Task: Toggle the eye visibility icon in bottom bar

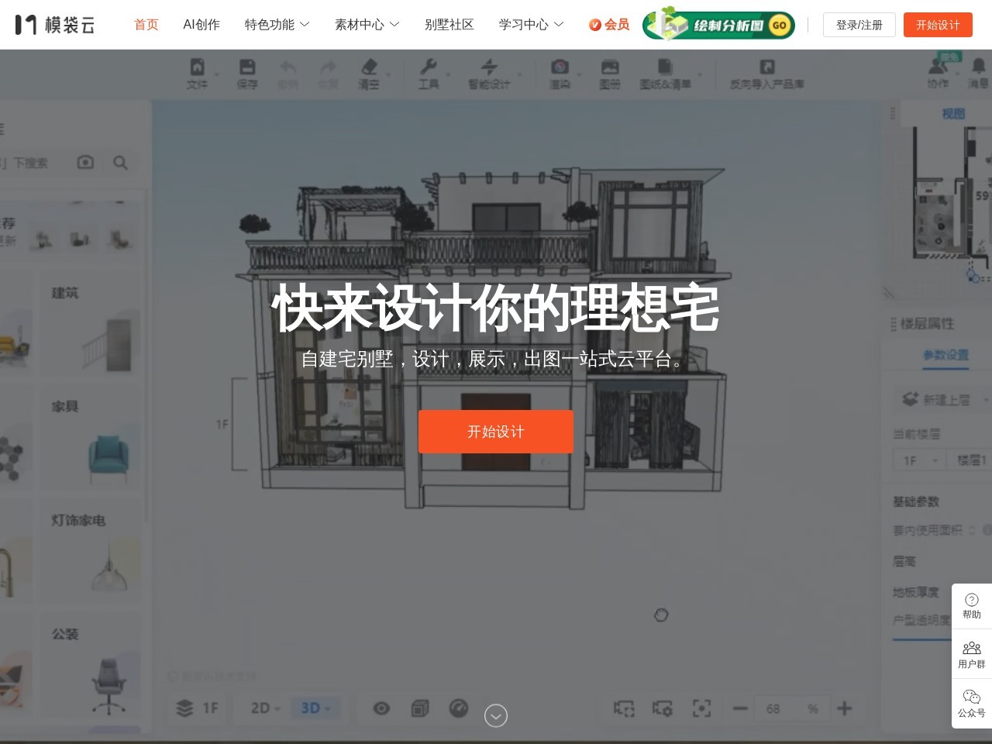Action: 381,708
